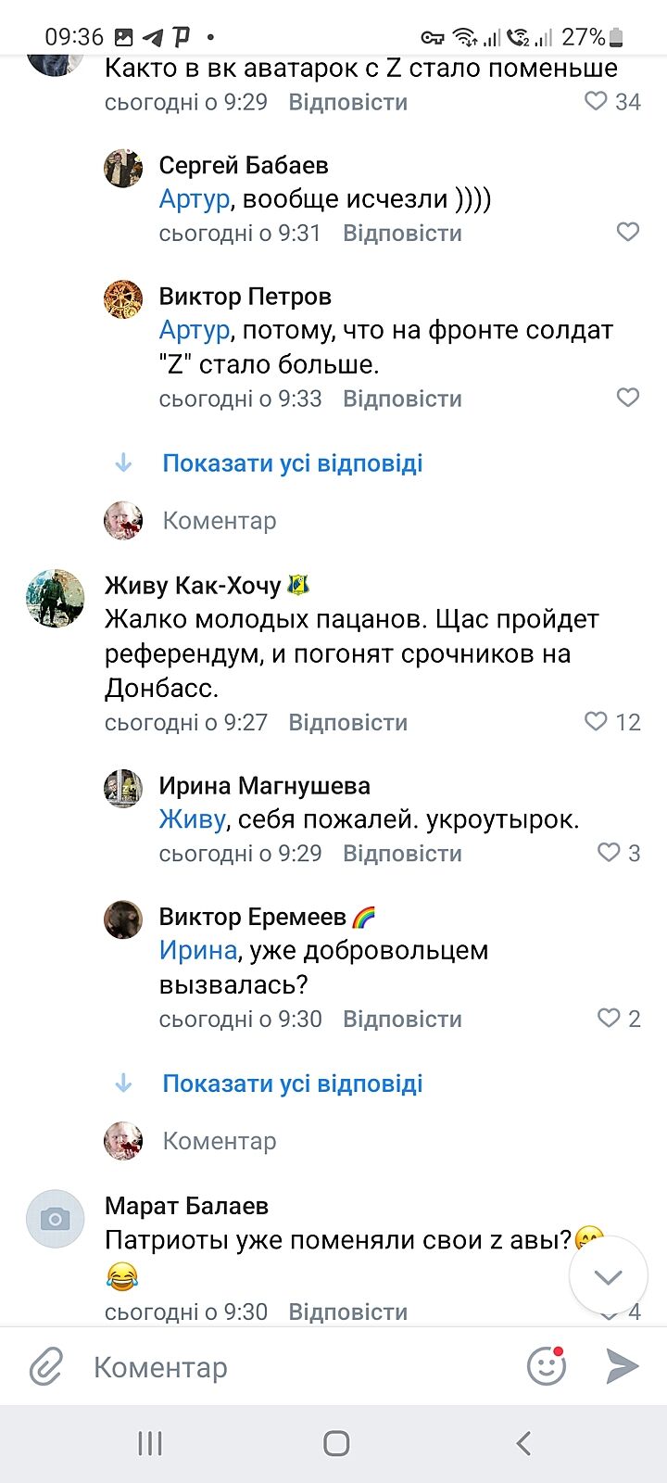Like Сергей Бабаев's reply
The width and height of the screenshot is (667, 1483).
click(x=628, y=232)
